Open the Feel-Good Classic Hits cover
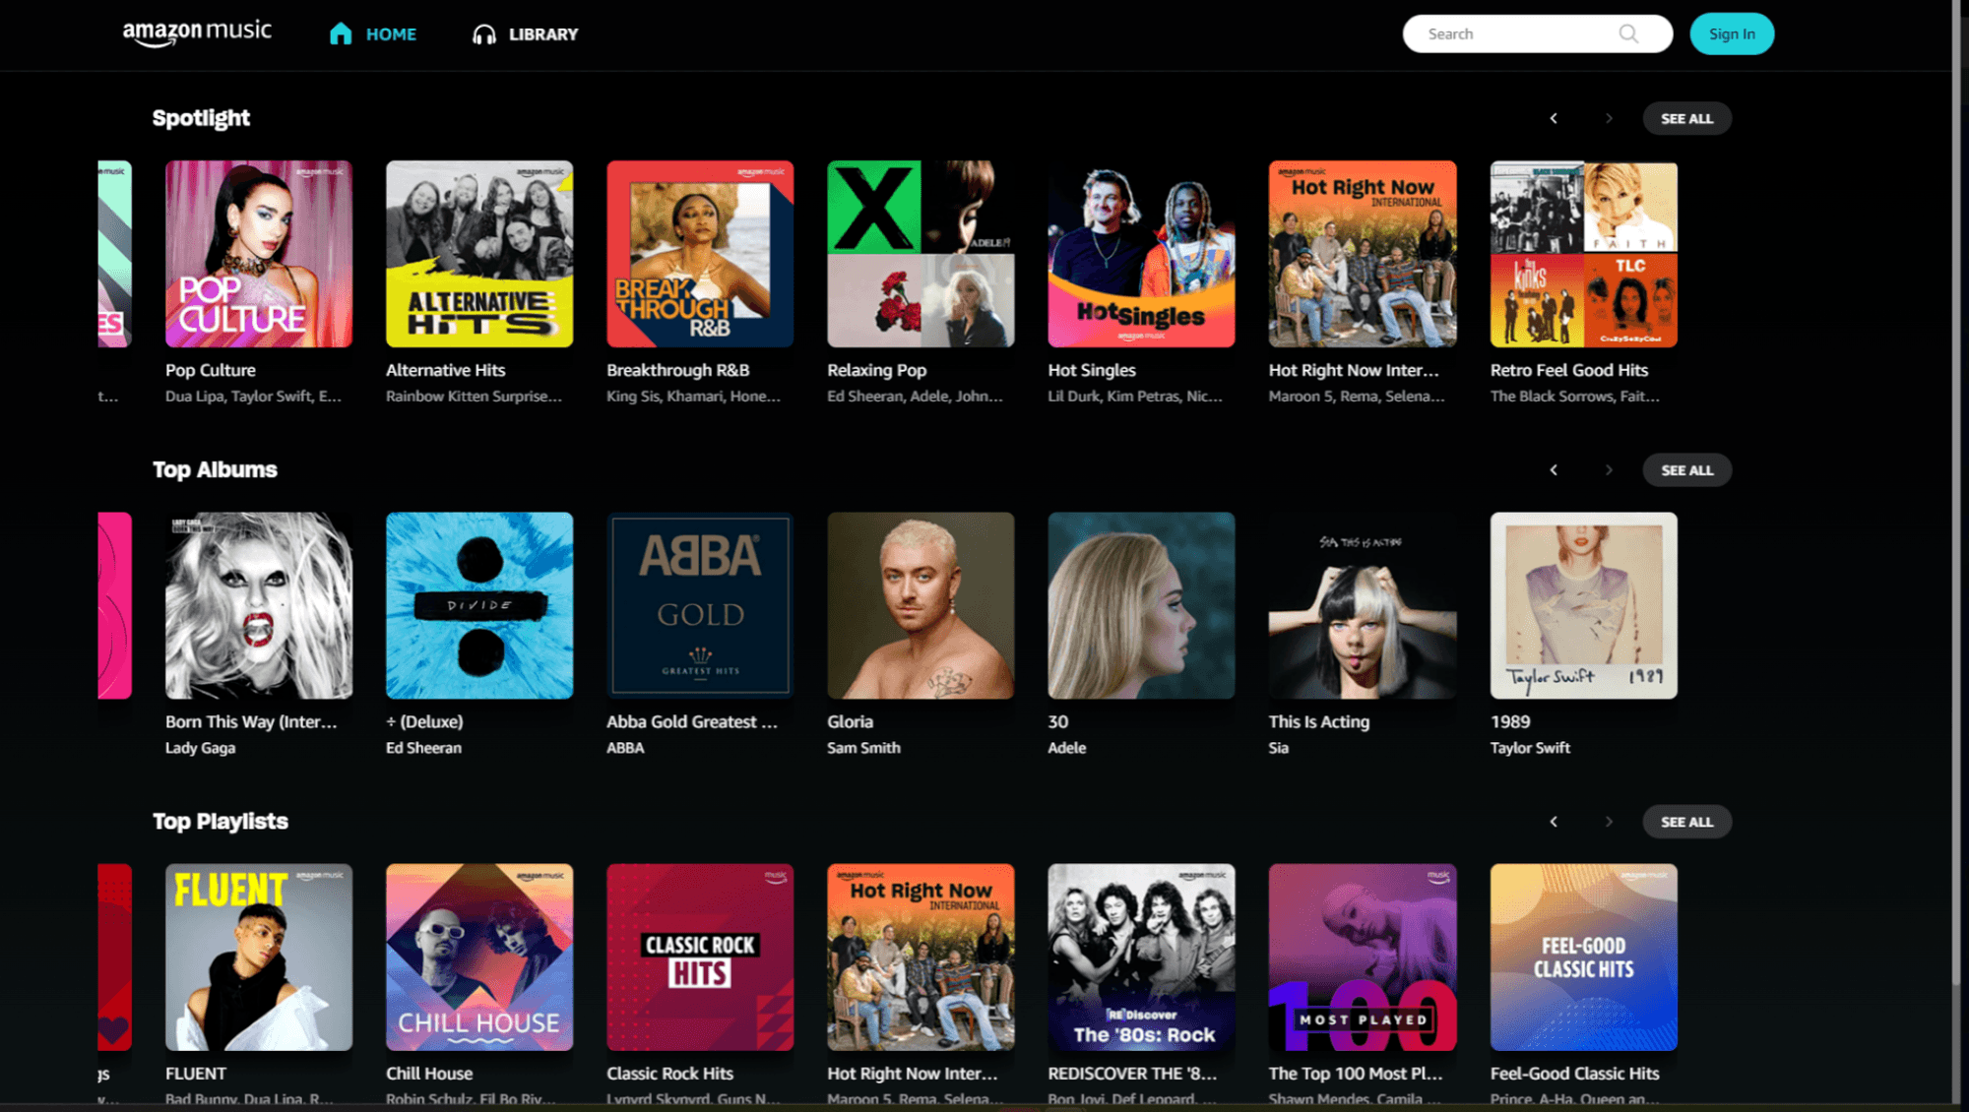1969x1112 pixels. click(x=1583, y=958)
